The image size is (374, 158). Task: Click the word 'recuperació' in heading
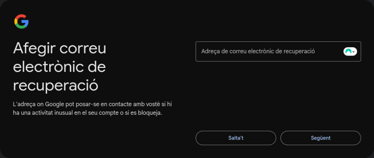[56, 86]
